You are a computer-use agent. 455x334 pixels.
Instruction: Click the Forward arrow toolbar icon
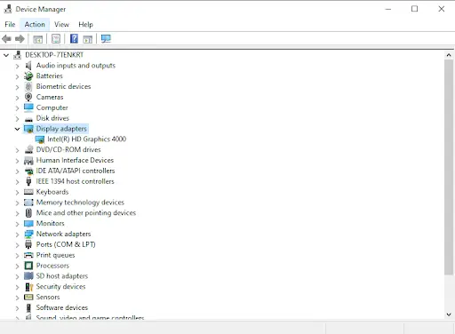click(20, 39)
